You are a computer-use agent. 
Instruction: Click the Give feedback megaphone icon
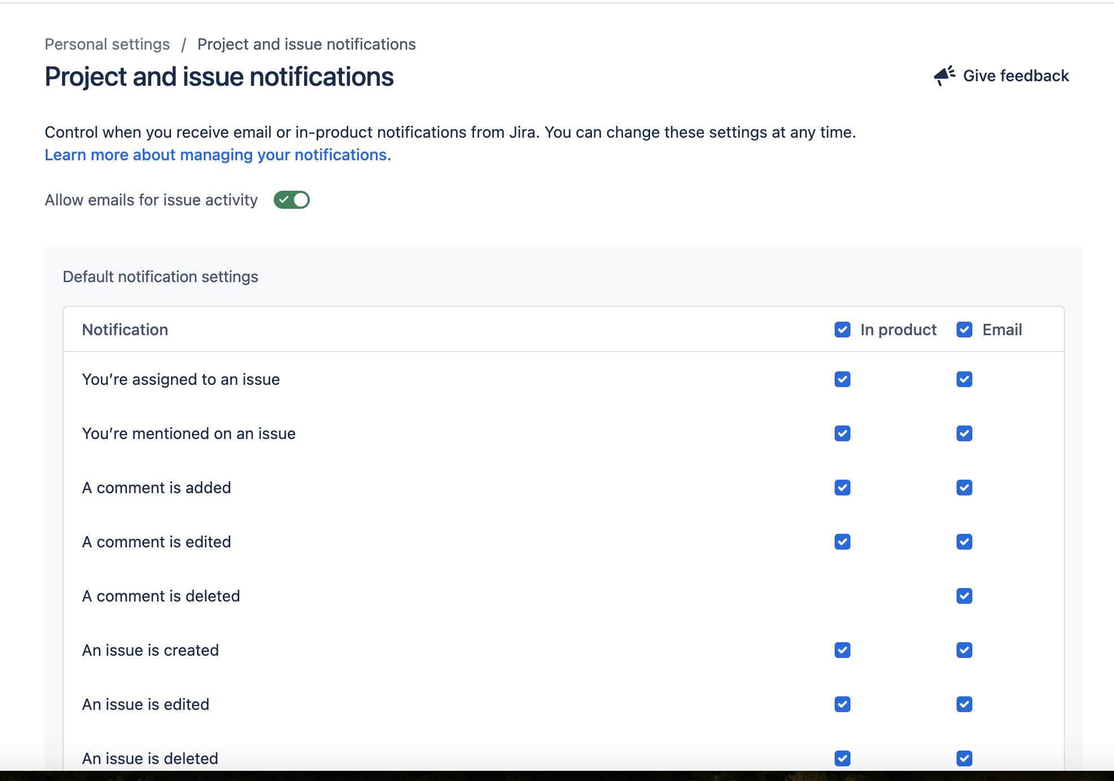(x=944, y=76)
